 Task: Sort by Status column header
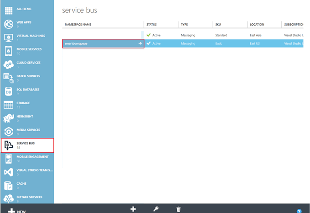[x=151, y=24]
